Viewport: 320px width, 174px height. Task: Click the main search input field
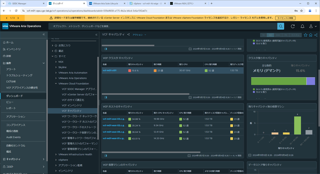coord(163,26)
